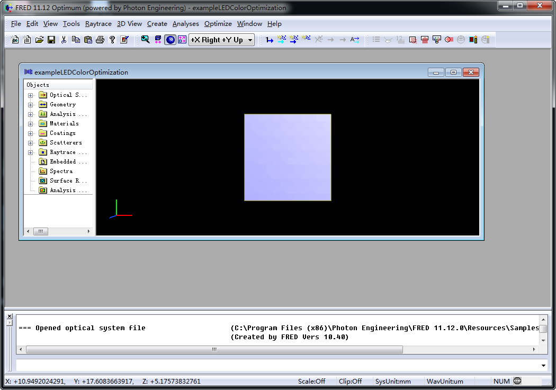Screen dimensions: 556x390
Task: Open the Raytrace menu
Action: tap(98, 24)
